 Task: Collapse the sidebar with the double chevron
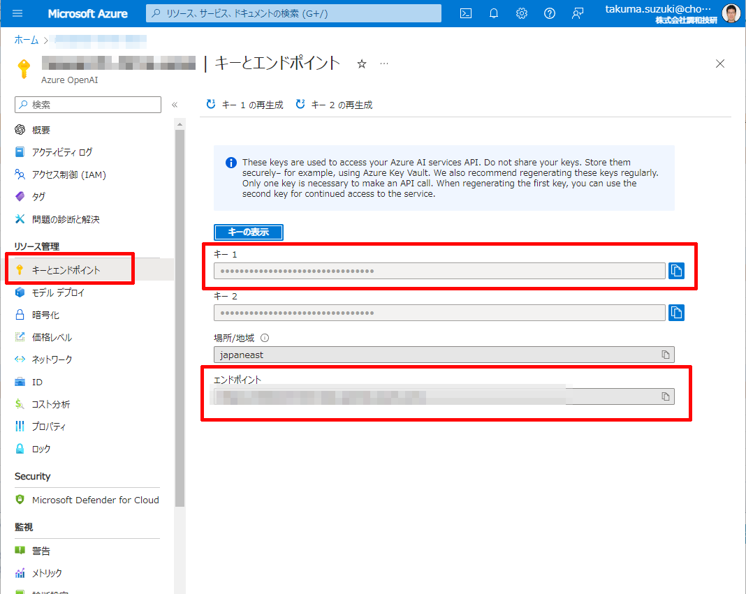[x=175, y=105]
